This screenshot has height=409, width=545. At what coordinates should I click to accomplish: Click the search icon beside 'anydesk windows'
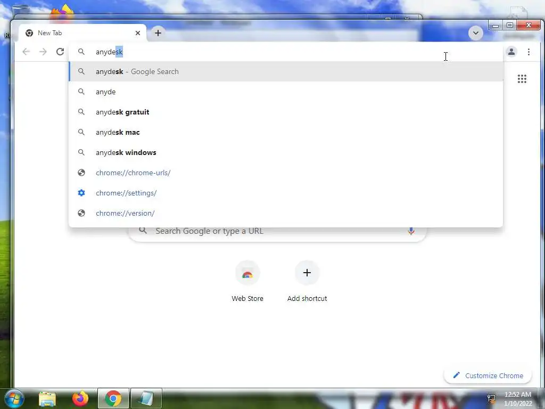coord(81,152)
